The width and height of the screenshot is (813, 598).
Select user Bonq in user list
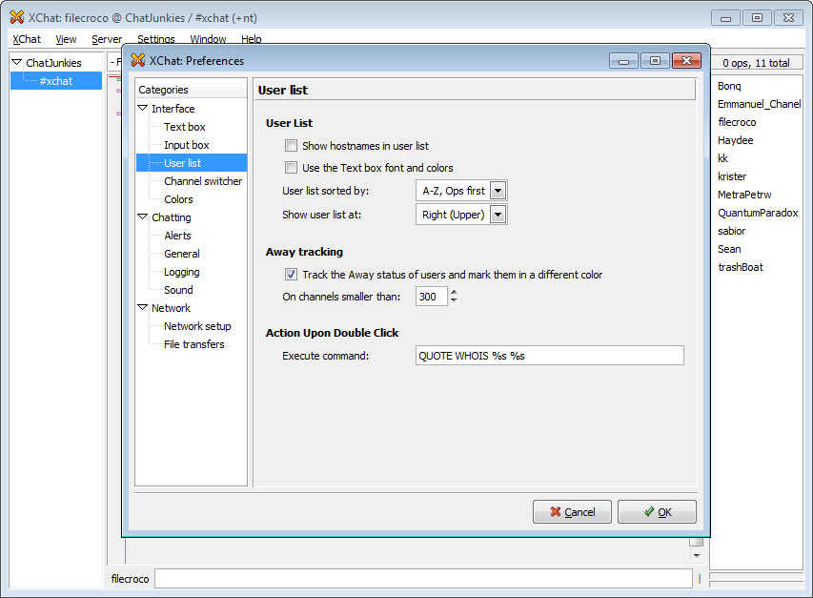729,86
